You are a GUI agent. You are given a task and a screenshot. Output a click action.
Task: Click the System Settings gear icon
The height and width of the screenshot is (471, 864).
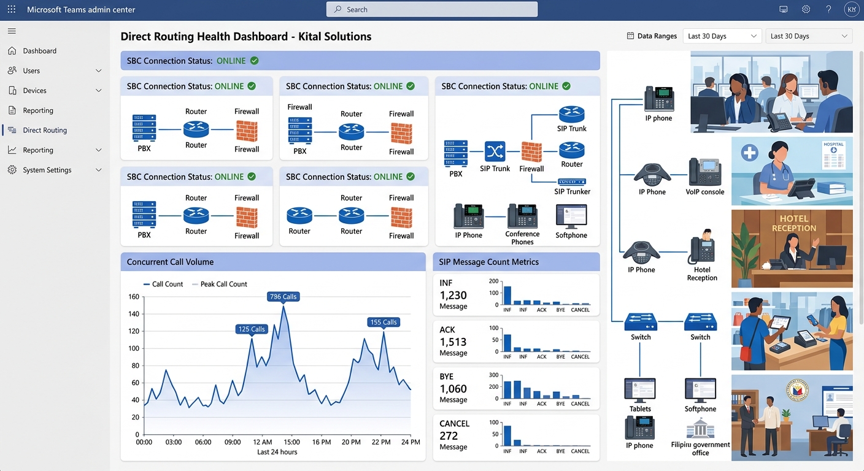(12, 170)
